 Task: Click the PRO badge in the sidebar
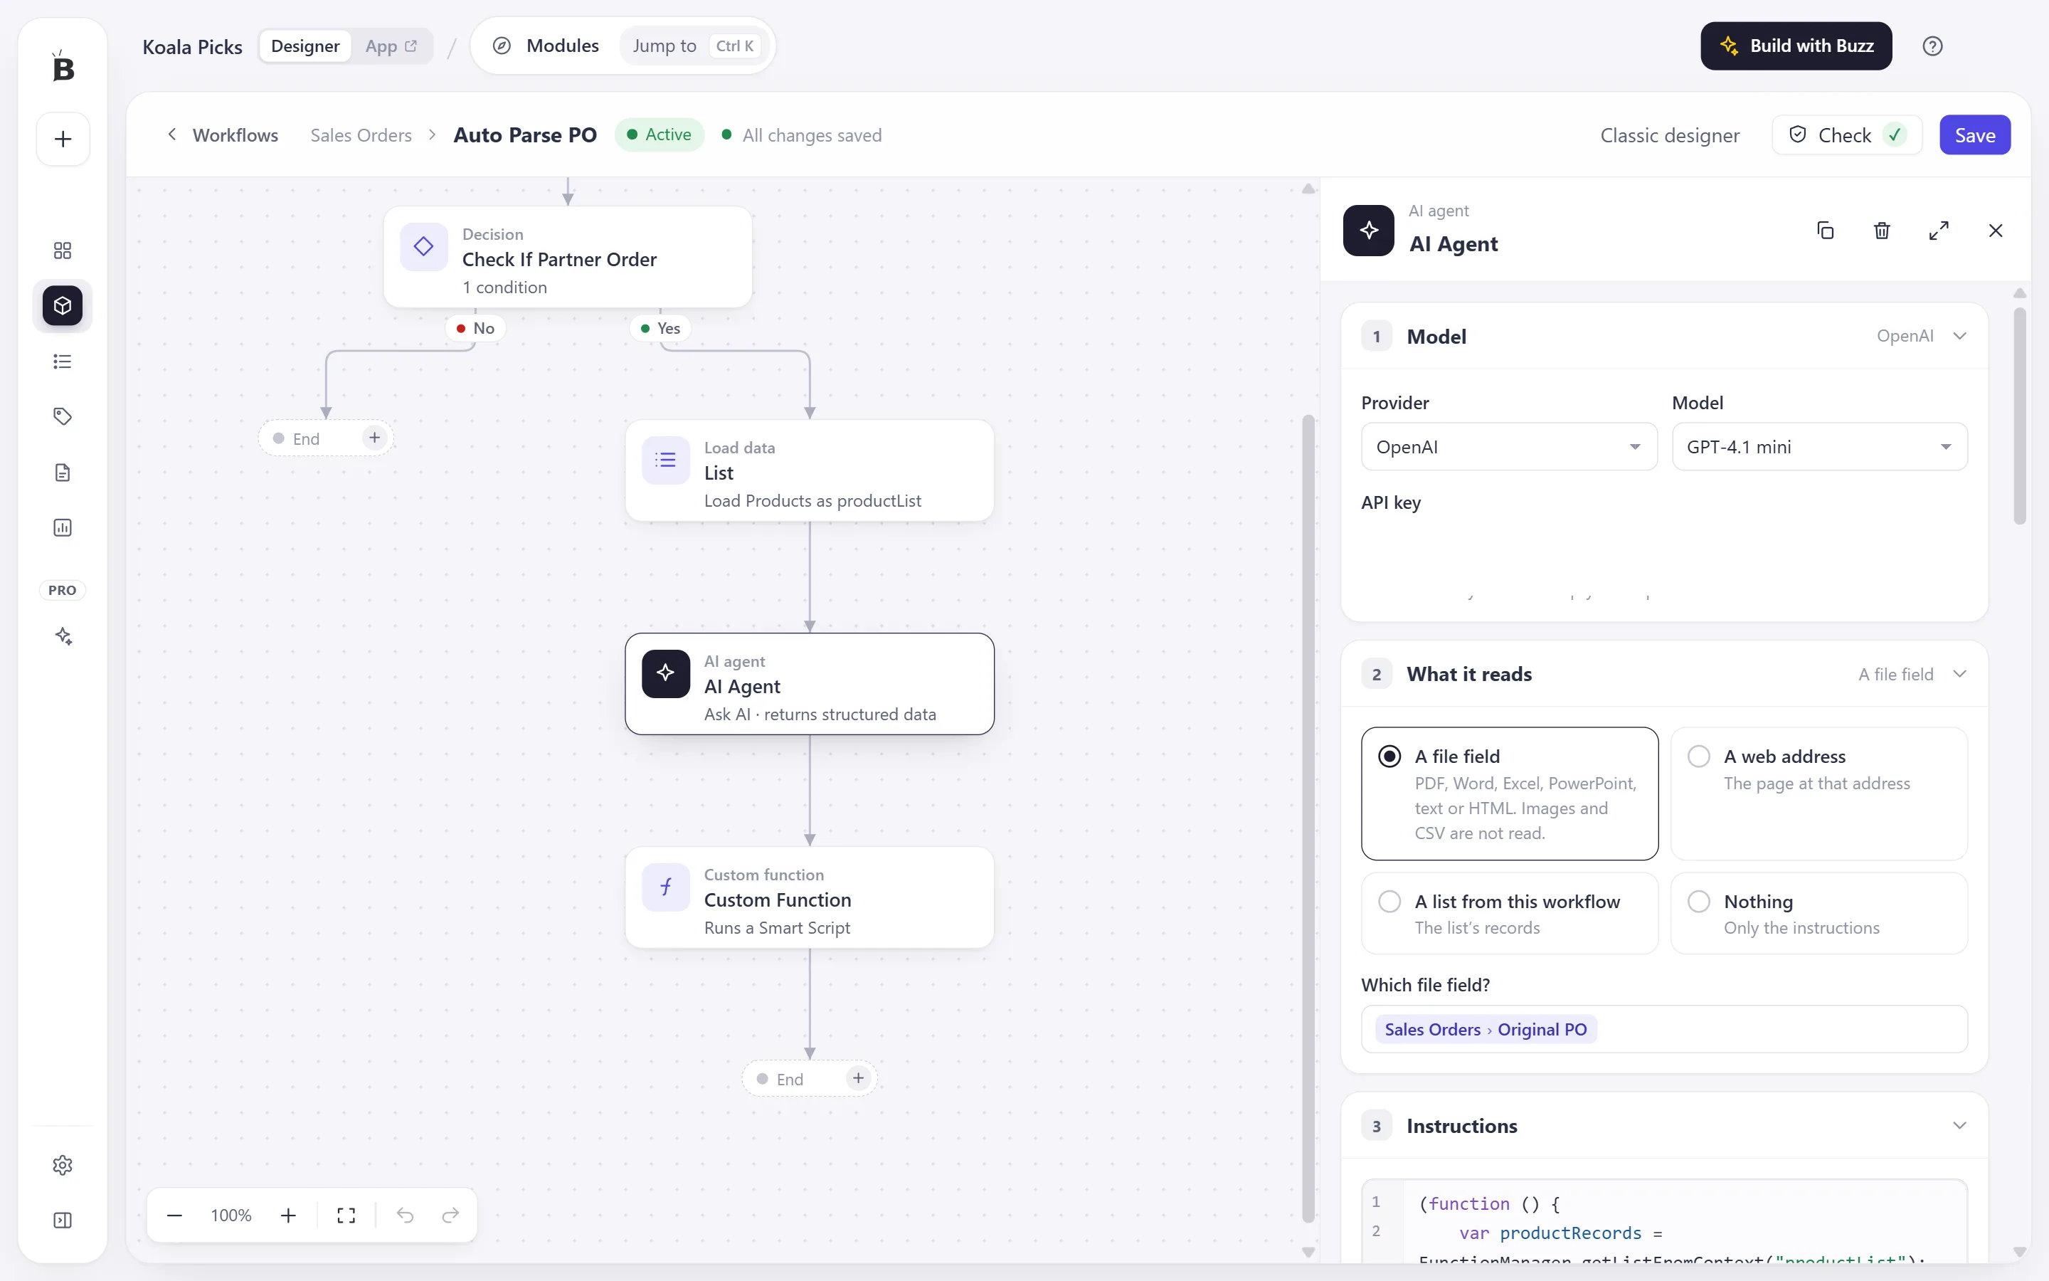click(63, 590)
